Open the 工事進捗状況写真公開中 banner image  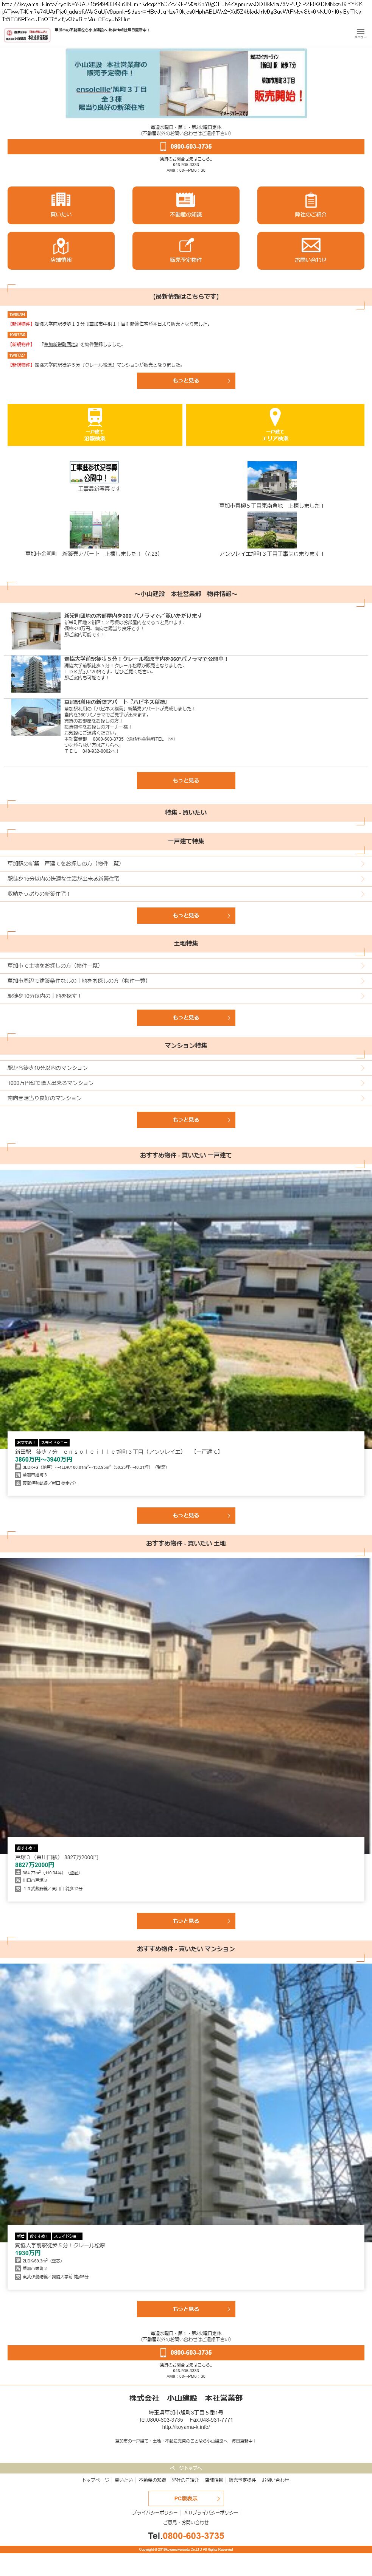click(93, 472)
